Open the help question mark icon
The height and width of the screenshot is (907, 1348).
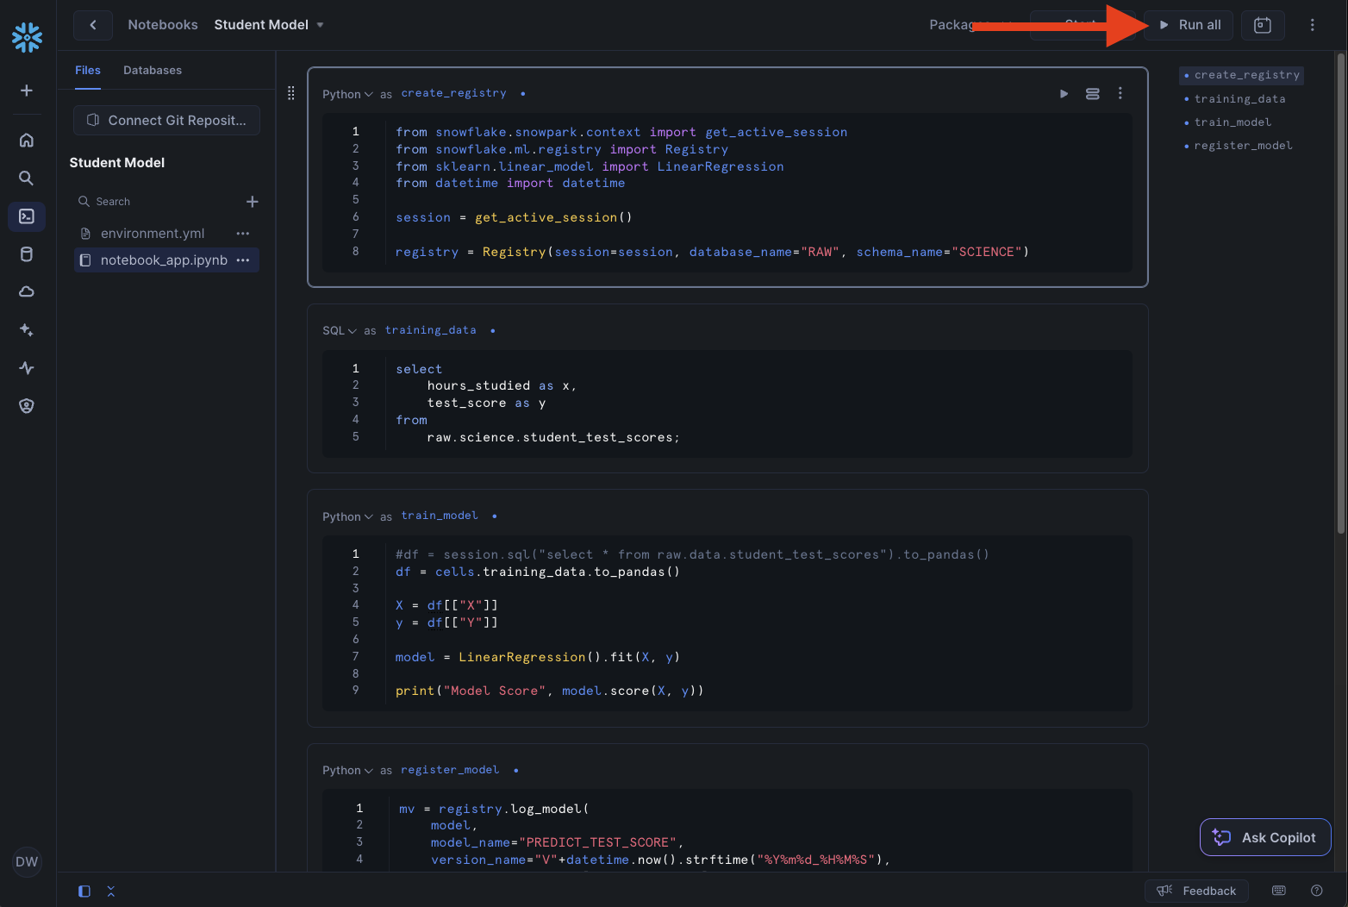(x=1316, y=891)
